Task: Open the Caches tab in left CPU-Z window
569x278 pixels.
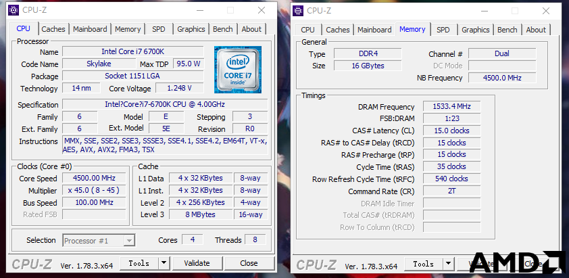Action: [53, 29]
